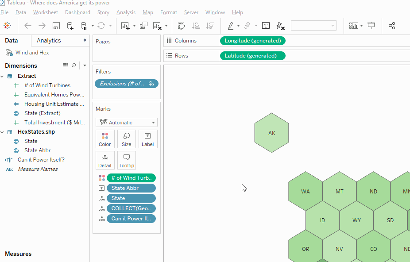Viewport: 410px width, 262px height.
Task: Click the # of Wind Turb.. color pill
Action: [x=131, y=178]
